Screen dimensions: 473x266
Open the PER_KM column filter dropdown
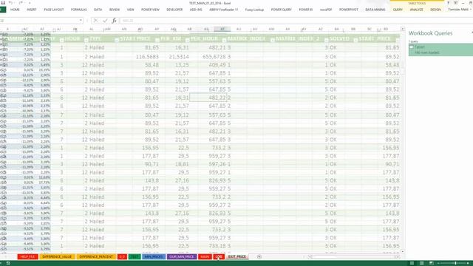(x=187, y=40)
